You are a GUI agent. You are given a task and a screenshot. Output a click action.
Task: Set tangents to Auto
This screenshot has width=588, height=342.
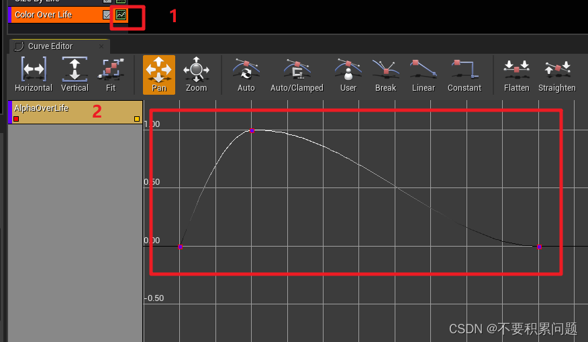click(x=246, y=75)
